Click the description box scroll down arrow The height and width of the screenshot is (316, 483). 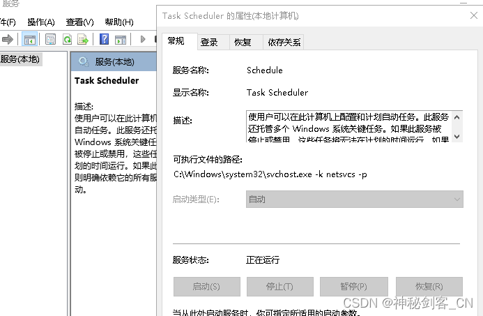pyautogui.click(x=457, y=136)
